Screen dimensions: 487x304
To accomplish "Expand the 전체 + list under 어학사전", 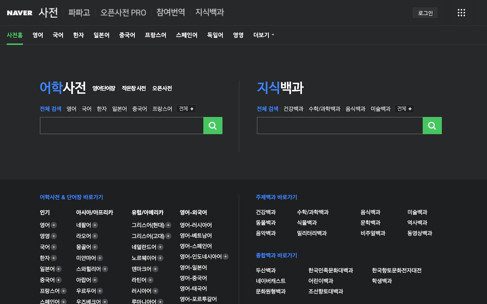I will pos(186,109).
